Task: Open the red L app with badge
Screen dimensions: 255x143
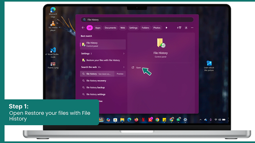Action: 150,120
